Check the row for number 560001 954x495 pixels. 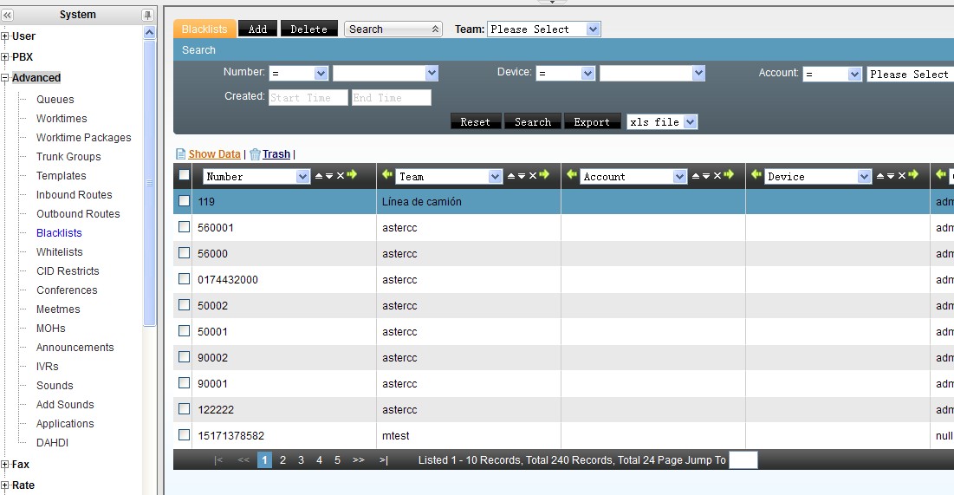(184, 227)
